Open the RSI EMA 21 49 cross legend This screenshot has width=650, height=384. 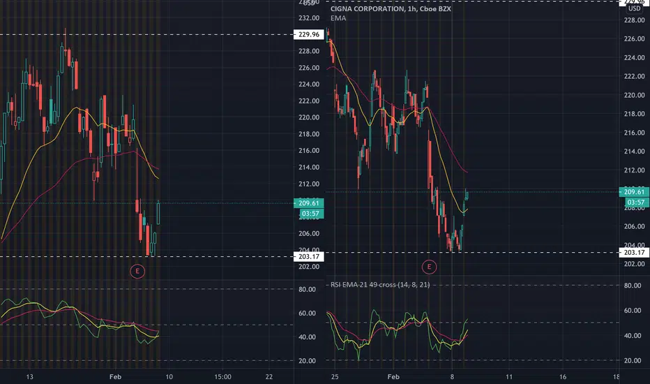coord(380,285)
